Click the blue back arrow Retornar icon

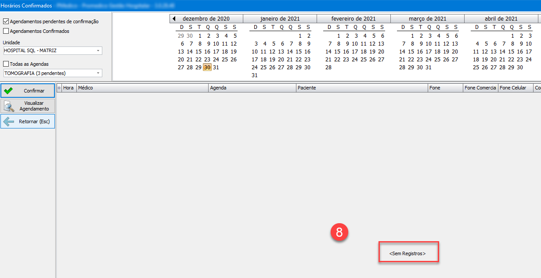pyautogui.click(x=9, y=121)
